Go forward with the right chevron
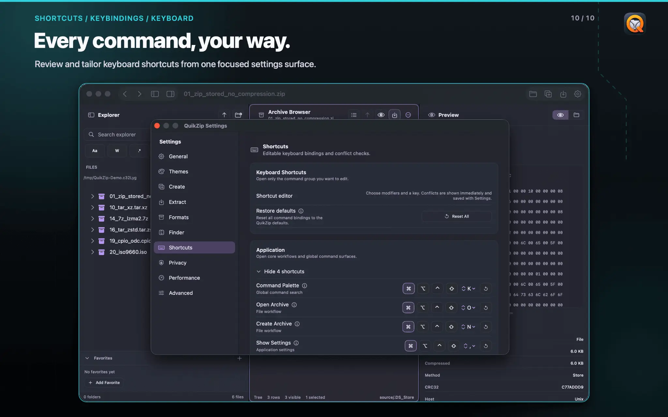Screen dimensions: 668x417 click(140, 94)
